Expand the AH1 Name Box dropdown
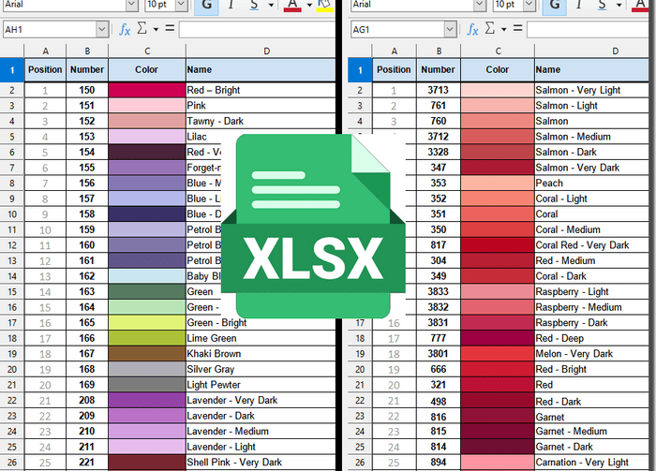This screenshot has width=656, height=471. point(102,30)
